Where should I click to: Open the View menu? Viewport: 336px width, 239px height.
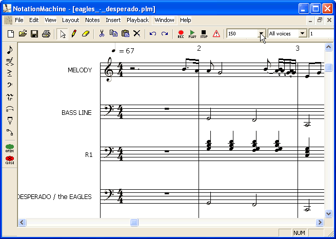point(50,20)
